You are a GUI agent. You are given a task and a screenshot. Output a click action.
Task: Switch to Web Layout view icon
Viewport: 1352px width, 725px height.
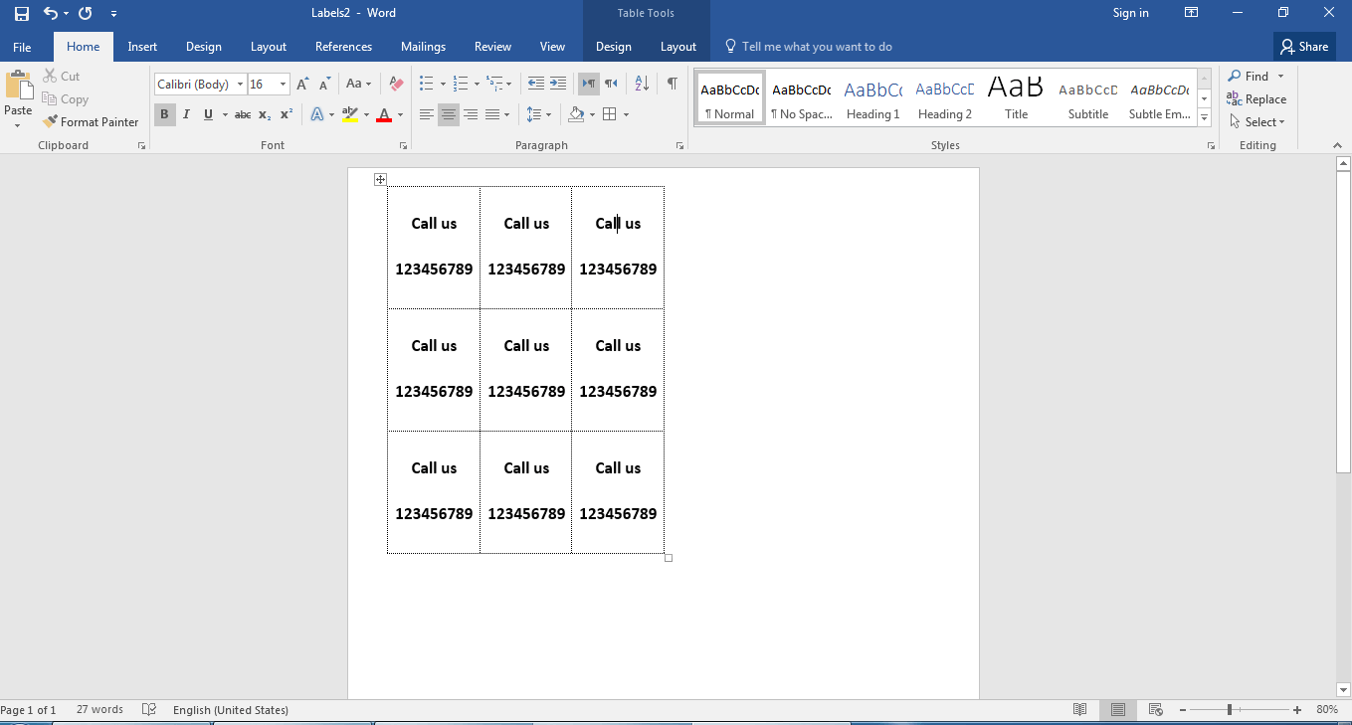[x=1155, y=709]
